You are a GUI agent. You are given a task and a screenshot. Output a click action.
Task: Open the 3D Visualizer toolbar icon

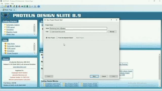pos(22,6)
